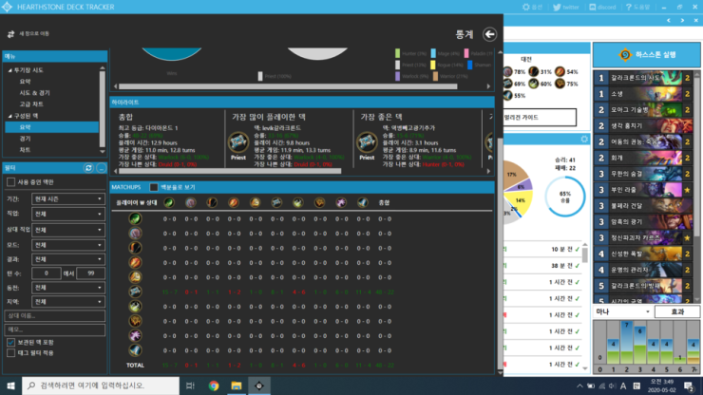Select 시도 & 경기 in the menu tree
Screen dimensions: 703x395
34,93
